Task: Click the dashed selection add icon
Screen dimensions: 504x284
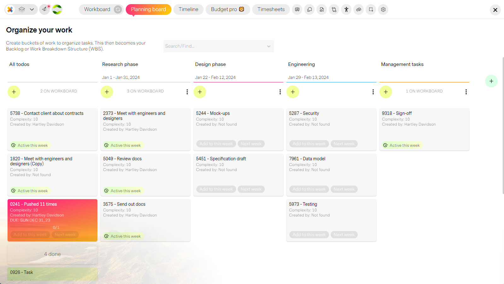Action: 371,9
